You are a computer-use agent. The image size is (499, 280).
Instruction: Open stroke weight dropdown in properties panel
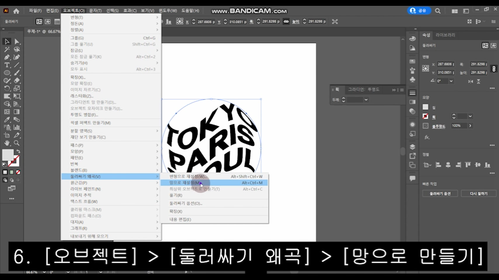[470, 116]
